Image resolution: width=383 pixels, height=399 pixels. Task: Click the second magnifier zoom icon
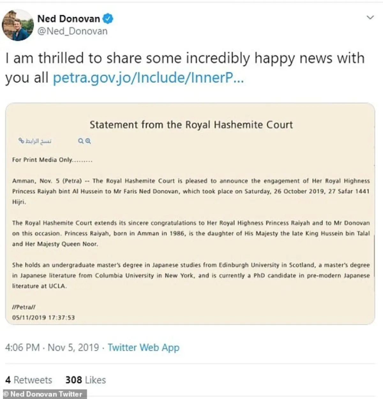(88, 141)
